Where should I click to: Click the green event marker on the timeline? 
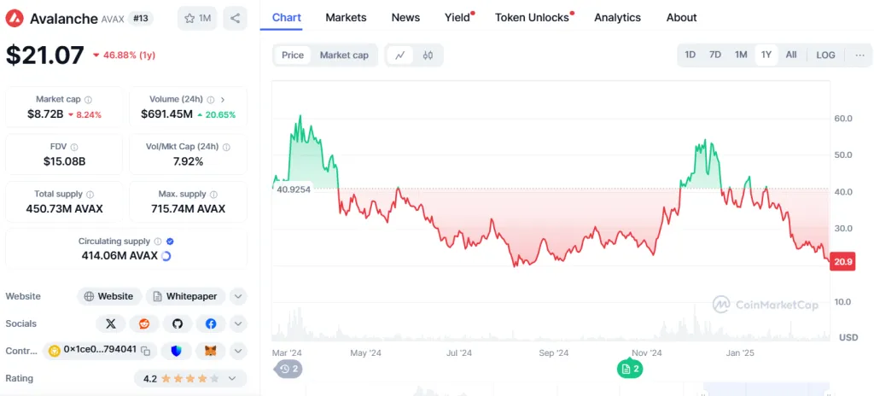(x=631, y=369)
